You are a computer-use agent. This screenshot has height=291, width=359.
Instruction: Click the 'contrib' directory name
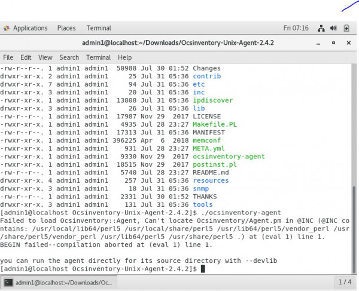tap(207, 76)
